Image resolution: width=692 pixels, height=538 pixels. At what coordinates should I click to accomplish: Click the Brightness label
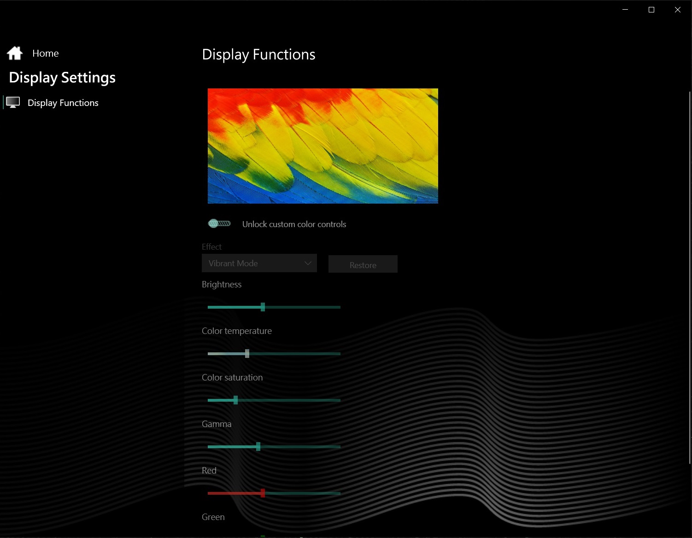pyautogui.click(x=222, y=285)
